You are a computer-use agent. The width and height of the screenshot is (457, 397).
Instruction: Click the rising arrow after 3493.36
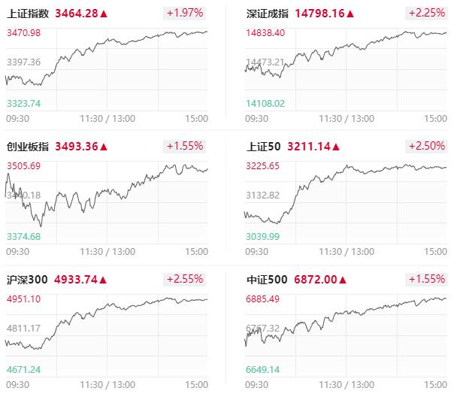[x=104, y=147]
